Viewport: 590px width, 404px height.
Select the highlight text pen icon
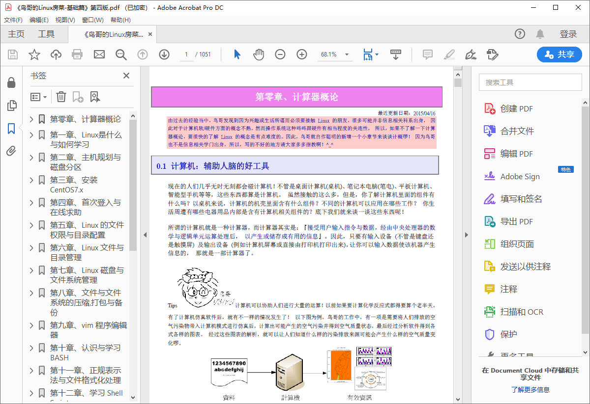449,54
